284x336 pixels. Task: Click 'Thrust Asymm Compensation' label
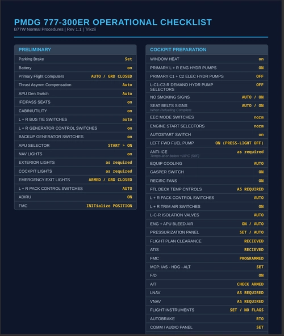click(45, 85)
